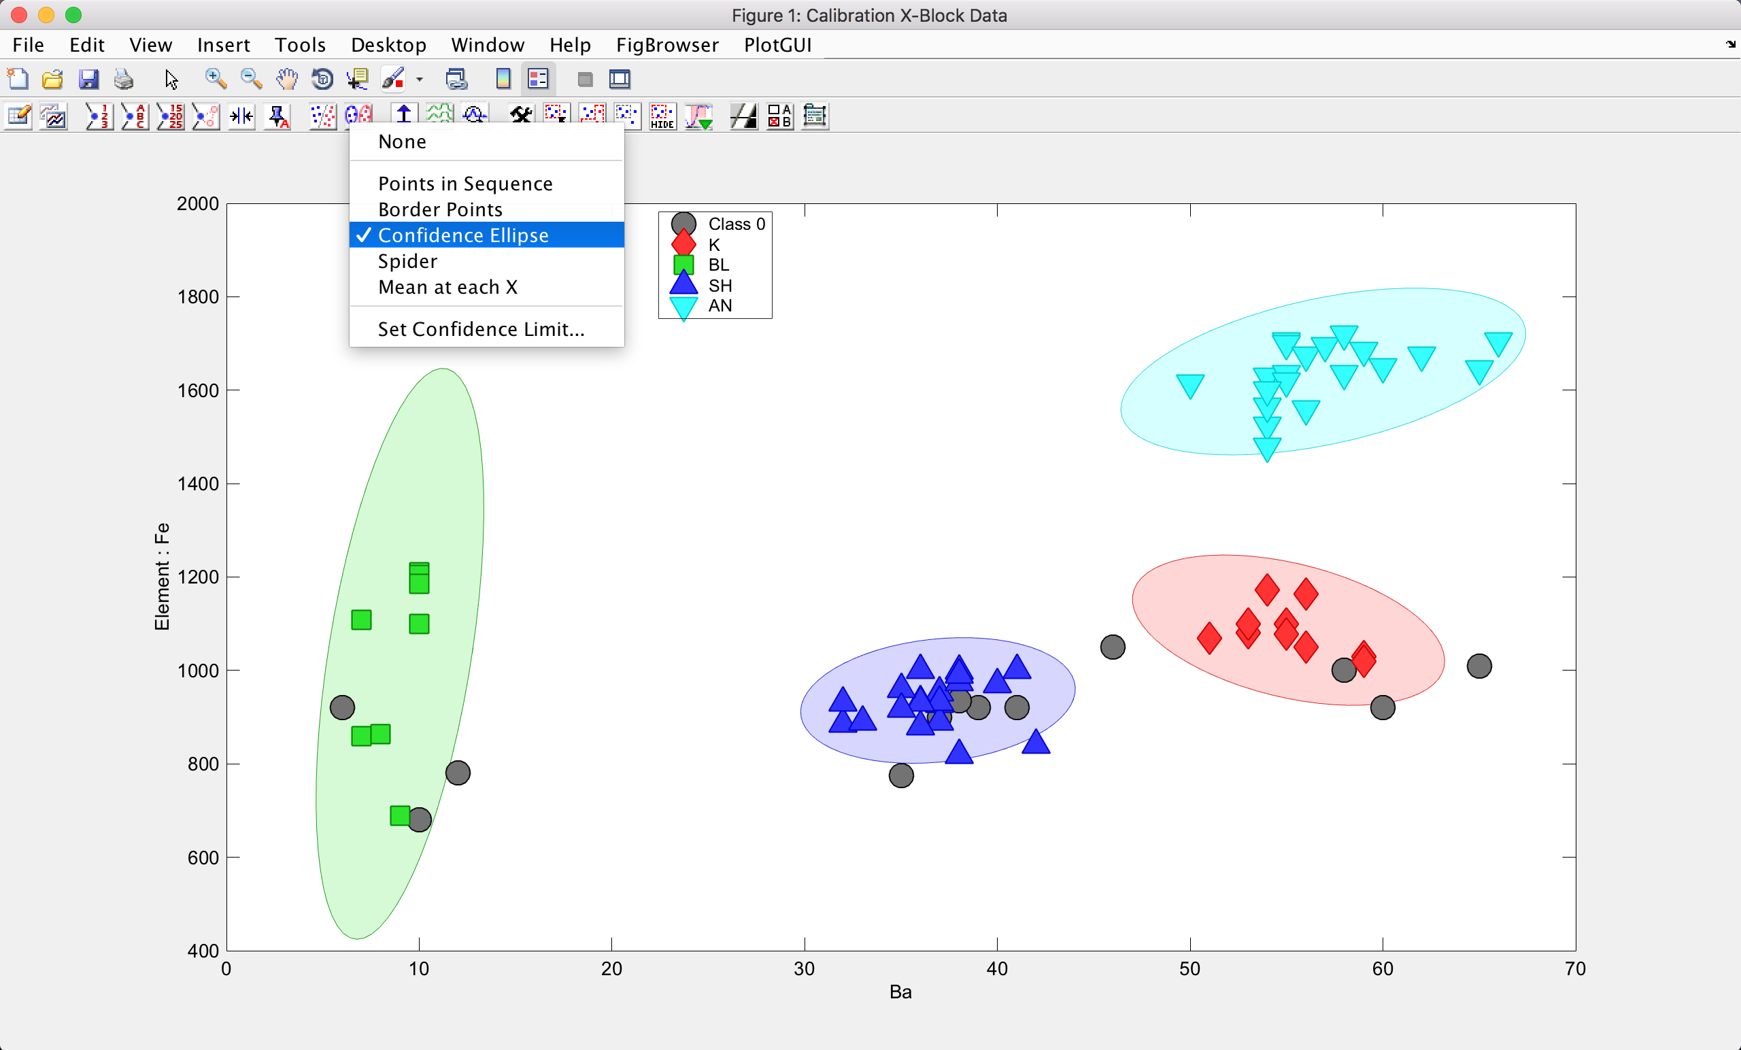Select the None option in popup
This screenshot has height=1050, width=1741.
[x=402, y=142]
